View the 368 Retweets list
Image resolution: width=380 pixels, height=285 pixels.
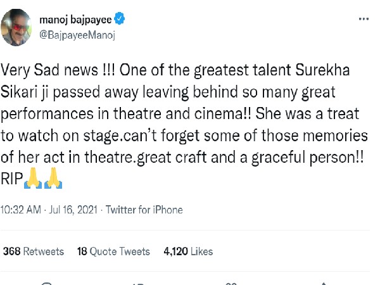click(x=34, y=251)
